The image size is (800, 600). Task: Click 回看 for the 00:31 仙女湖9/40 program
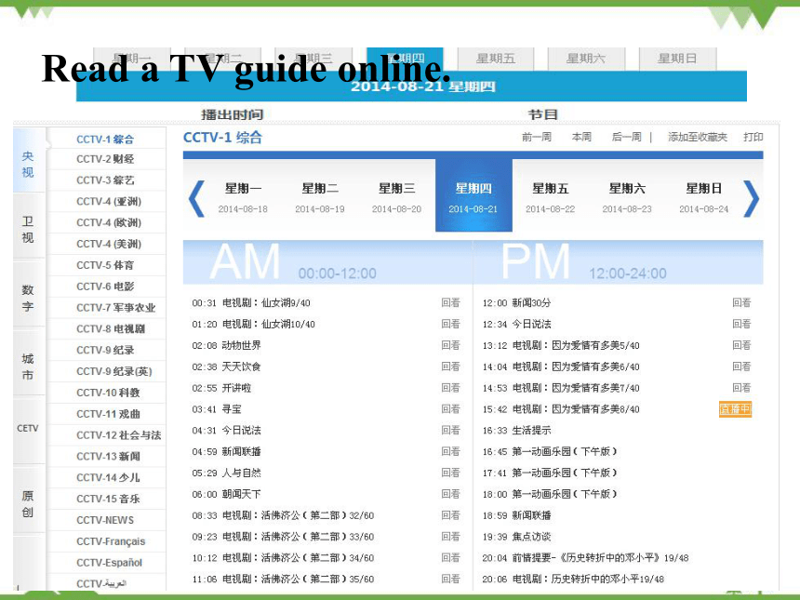coord(450,303)
